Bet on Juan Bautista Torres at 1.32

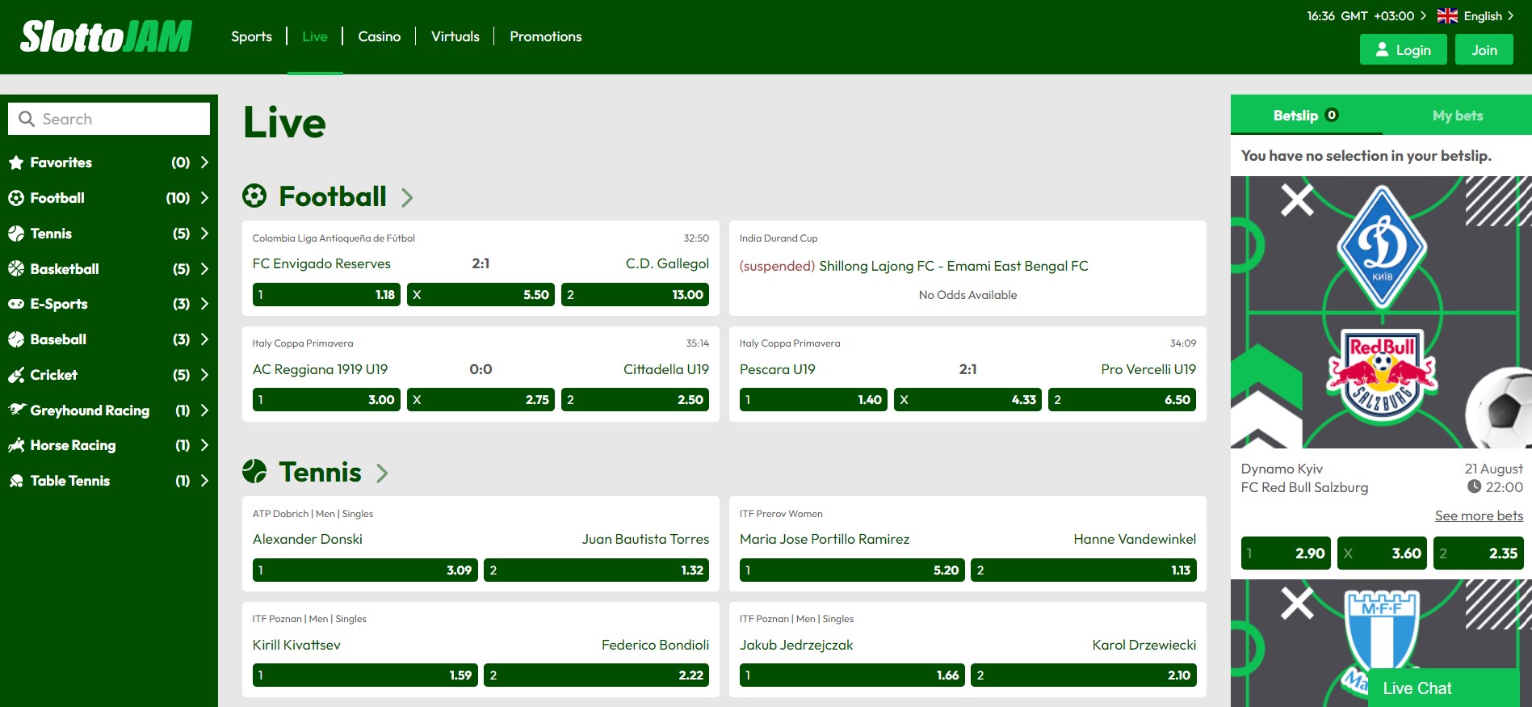[596, 570]
